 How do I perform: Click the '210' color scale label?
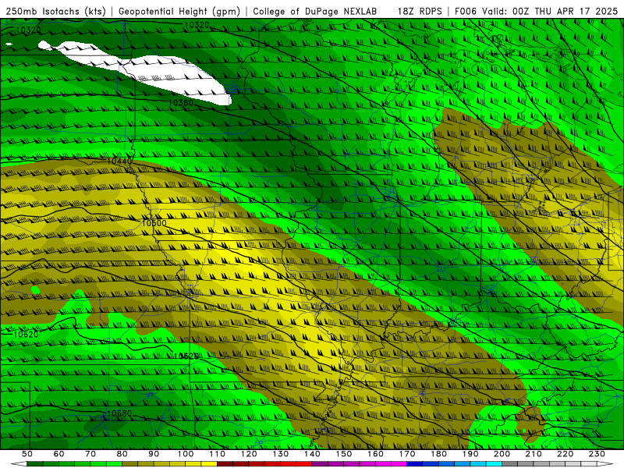[534, 454]
